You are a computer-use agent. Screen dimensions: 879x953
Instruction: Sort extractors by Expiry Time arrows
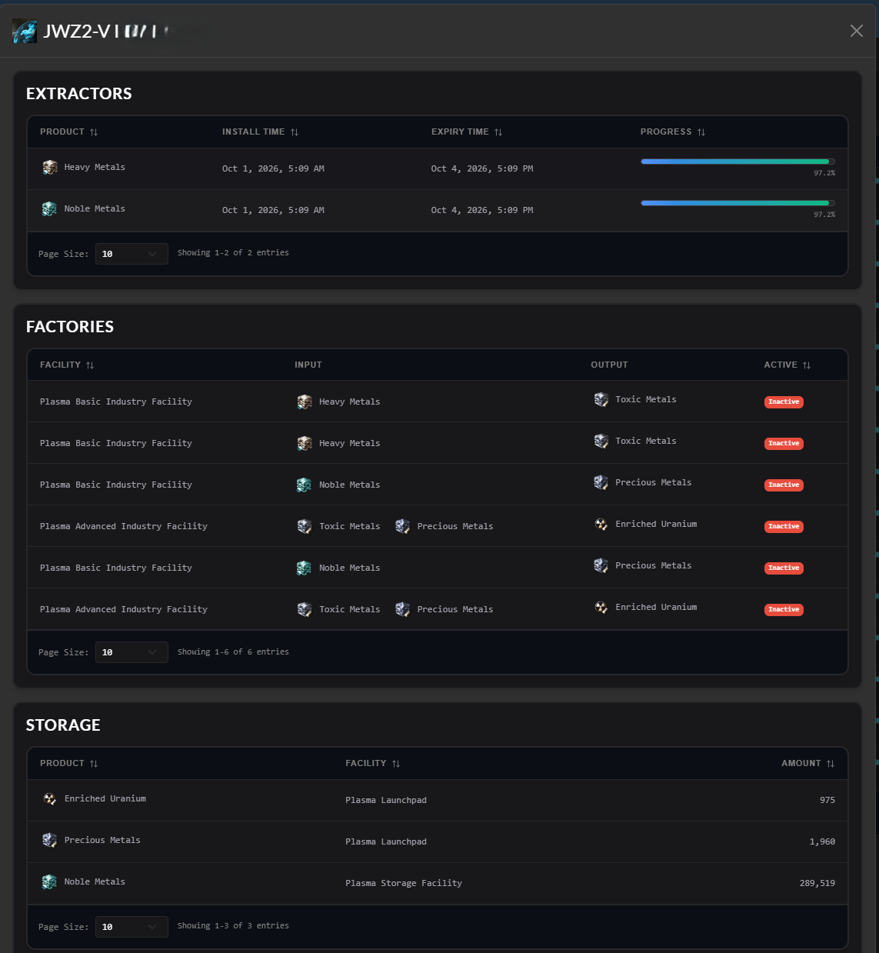(x=498, y=132)
